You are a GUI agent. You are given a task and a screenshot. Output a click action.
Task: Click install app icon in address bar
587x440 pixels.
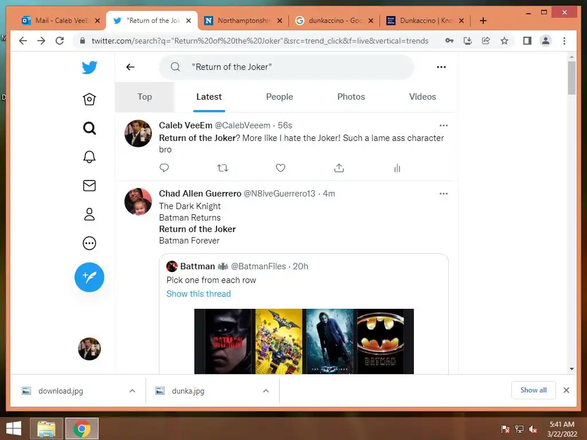468,41
